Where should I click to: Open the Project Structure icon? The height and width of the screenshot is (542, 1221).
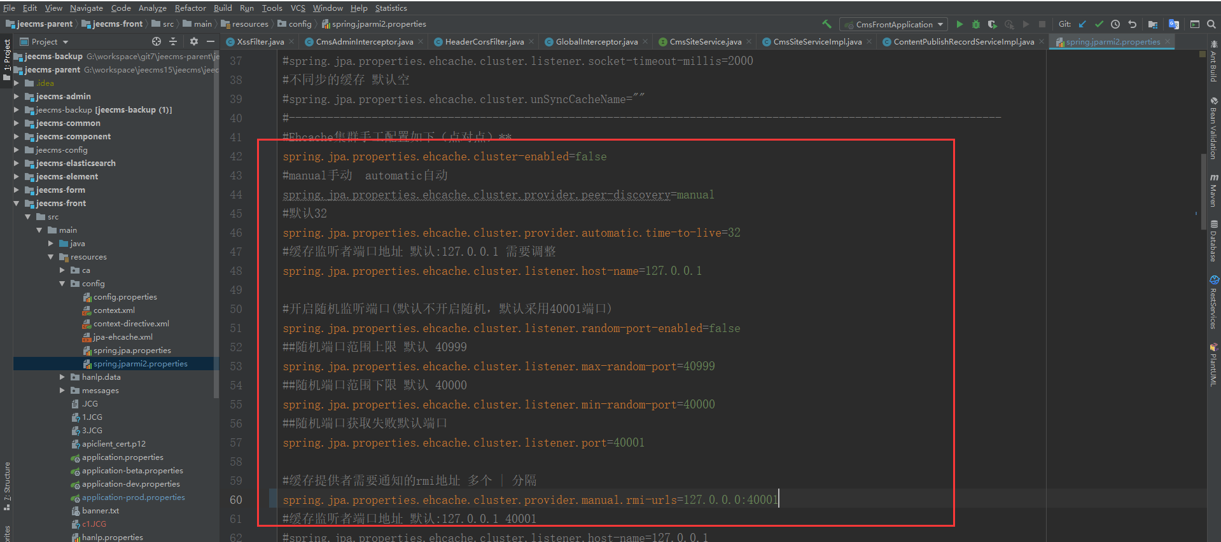click(1153, 24)
